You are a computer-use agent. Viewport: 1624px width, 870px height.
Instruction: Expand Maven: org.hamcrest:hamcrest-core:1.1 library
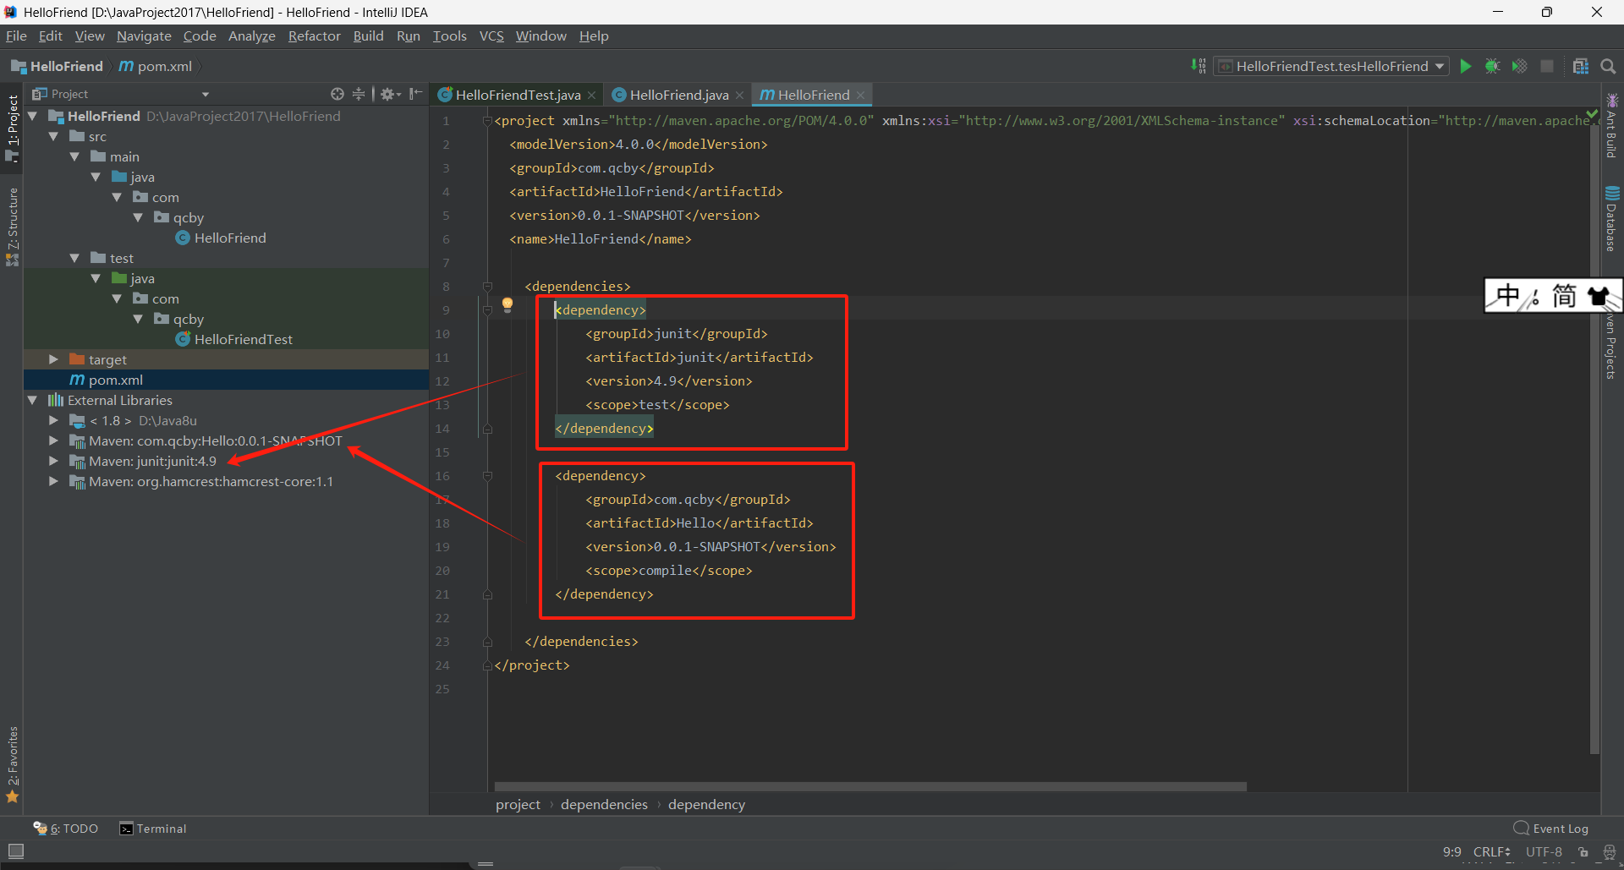[53, 481]
